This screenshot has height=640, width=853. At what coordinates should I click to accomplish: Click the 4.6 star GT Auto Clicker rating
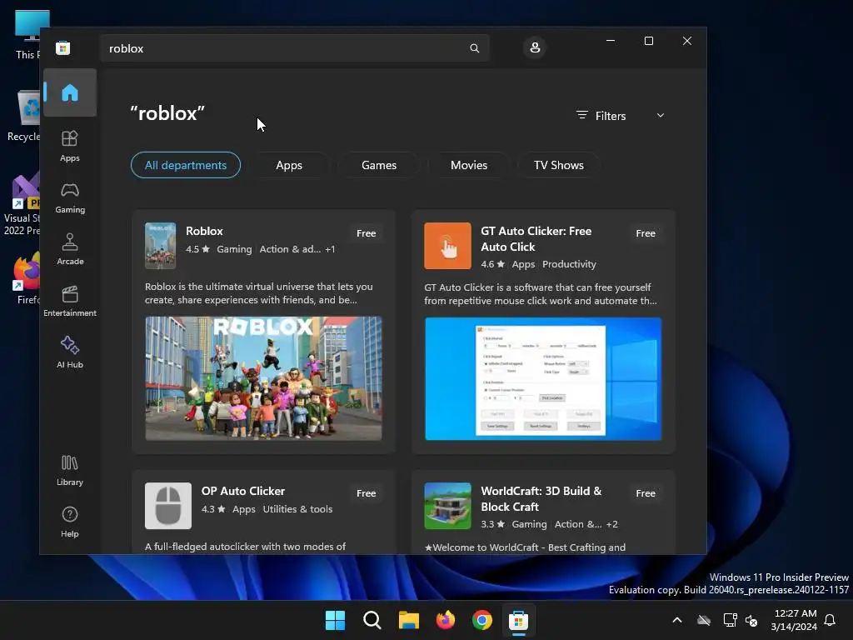point(492,264)
